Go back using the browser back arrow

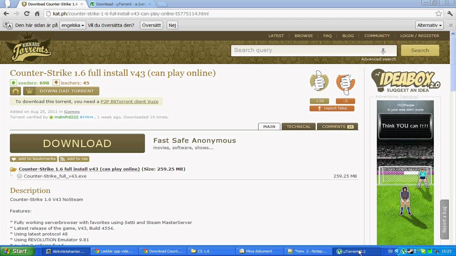click(x=6, y=14)
